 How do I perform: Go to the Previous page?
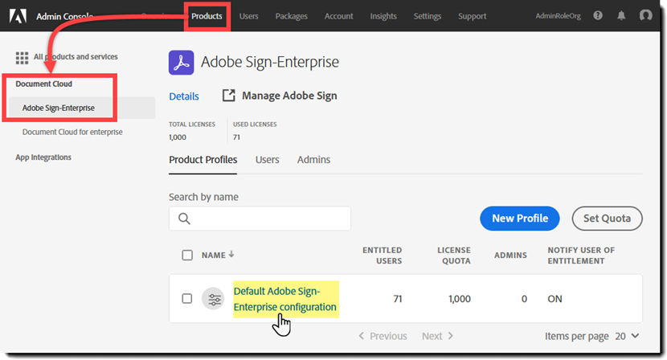tap(383, 336)
